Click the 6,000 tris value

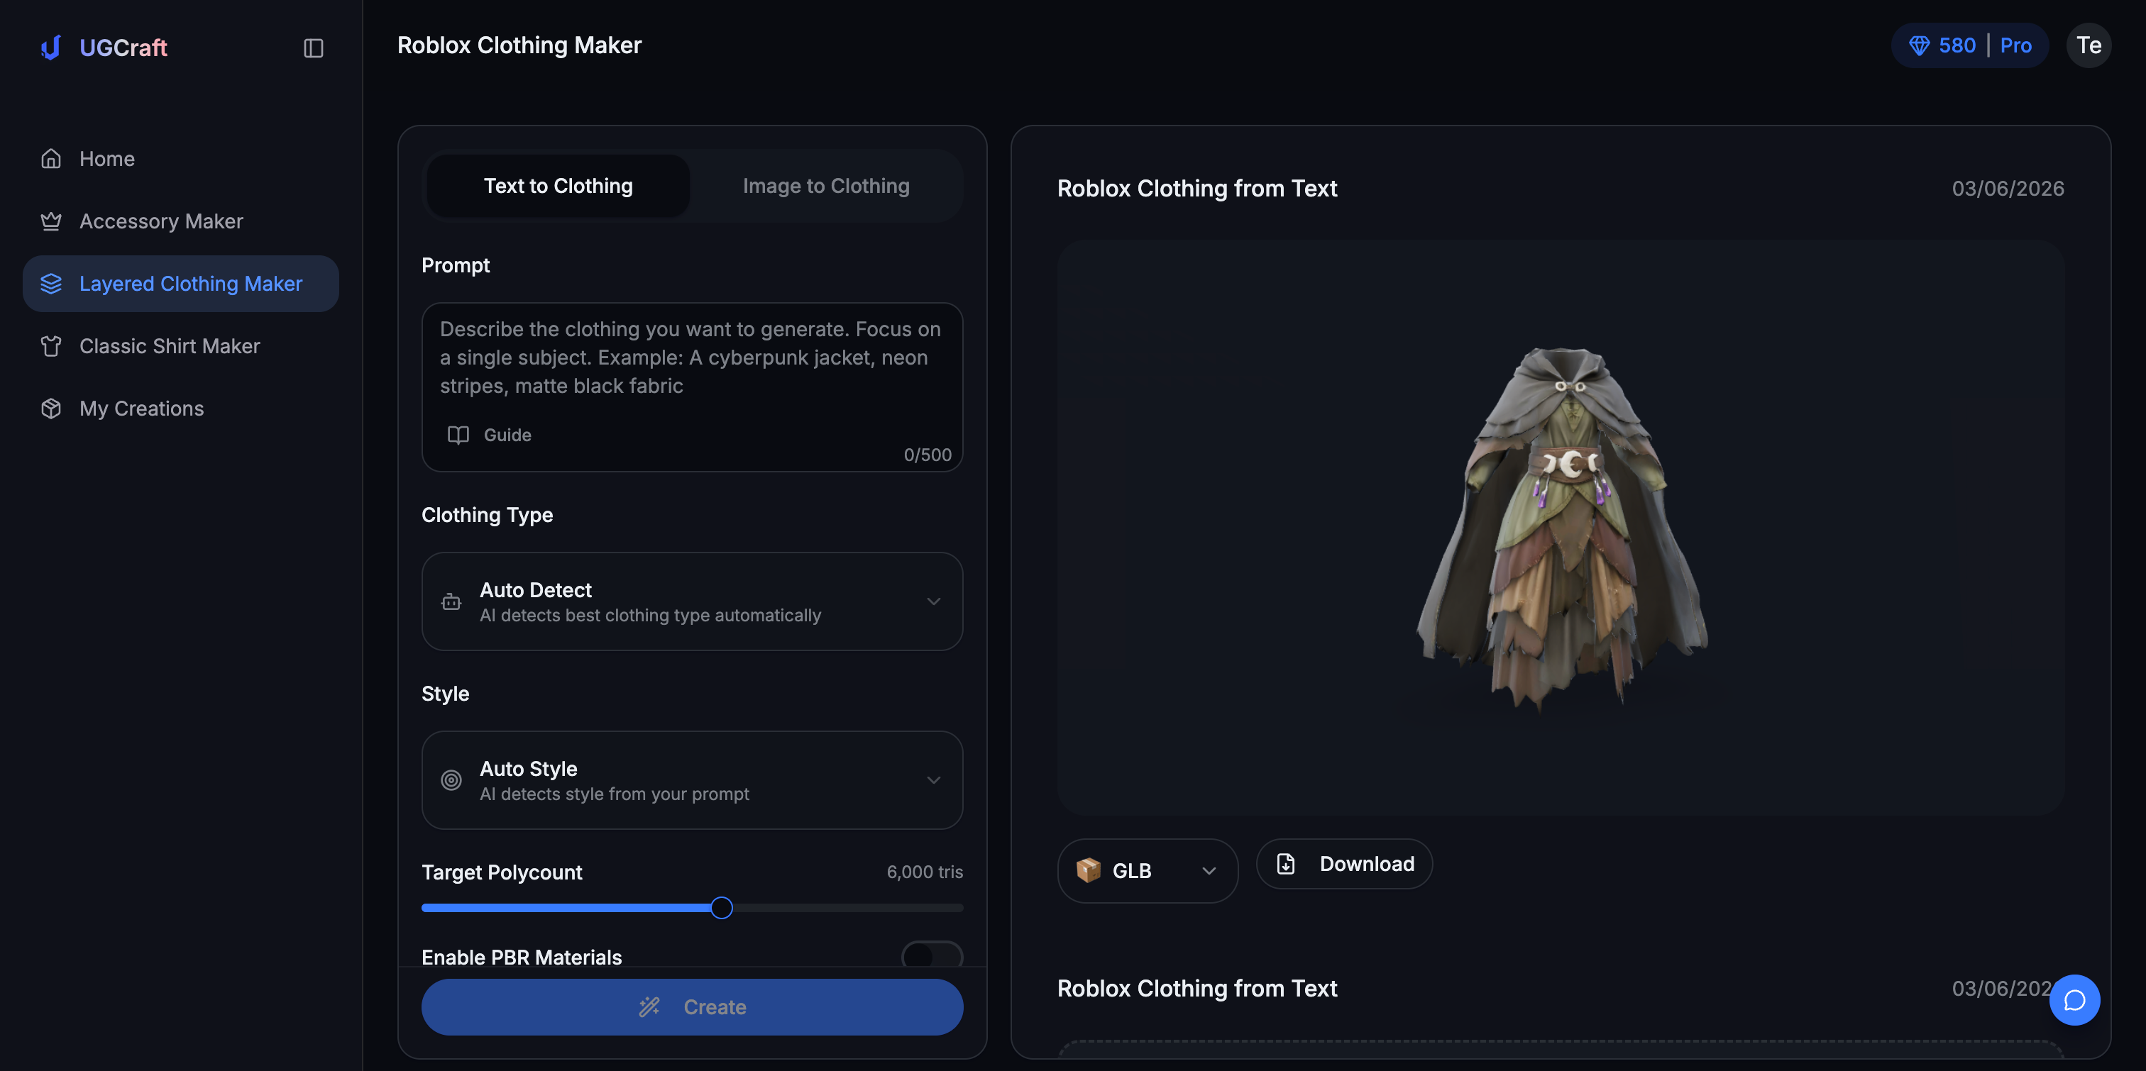pyautogui.click(x=925, y=872)
